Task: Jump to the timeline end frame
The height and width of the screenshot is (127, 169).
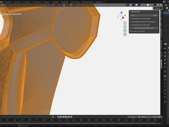Action: pos(71,117)
